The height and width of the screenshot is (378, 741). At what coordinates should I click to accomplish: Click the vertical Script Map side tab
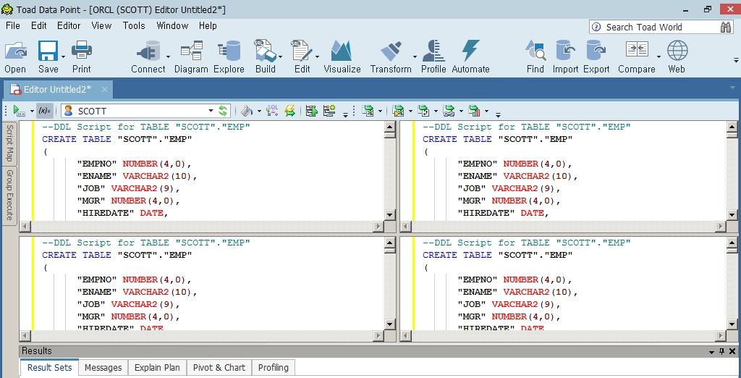[x=9, y=143]
